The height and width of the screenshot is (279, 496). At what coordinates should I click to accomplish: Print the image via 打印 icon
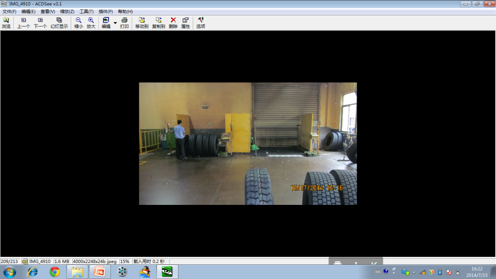coord(124,23)
